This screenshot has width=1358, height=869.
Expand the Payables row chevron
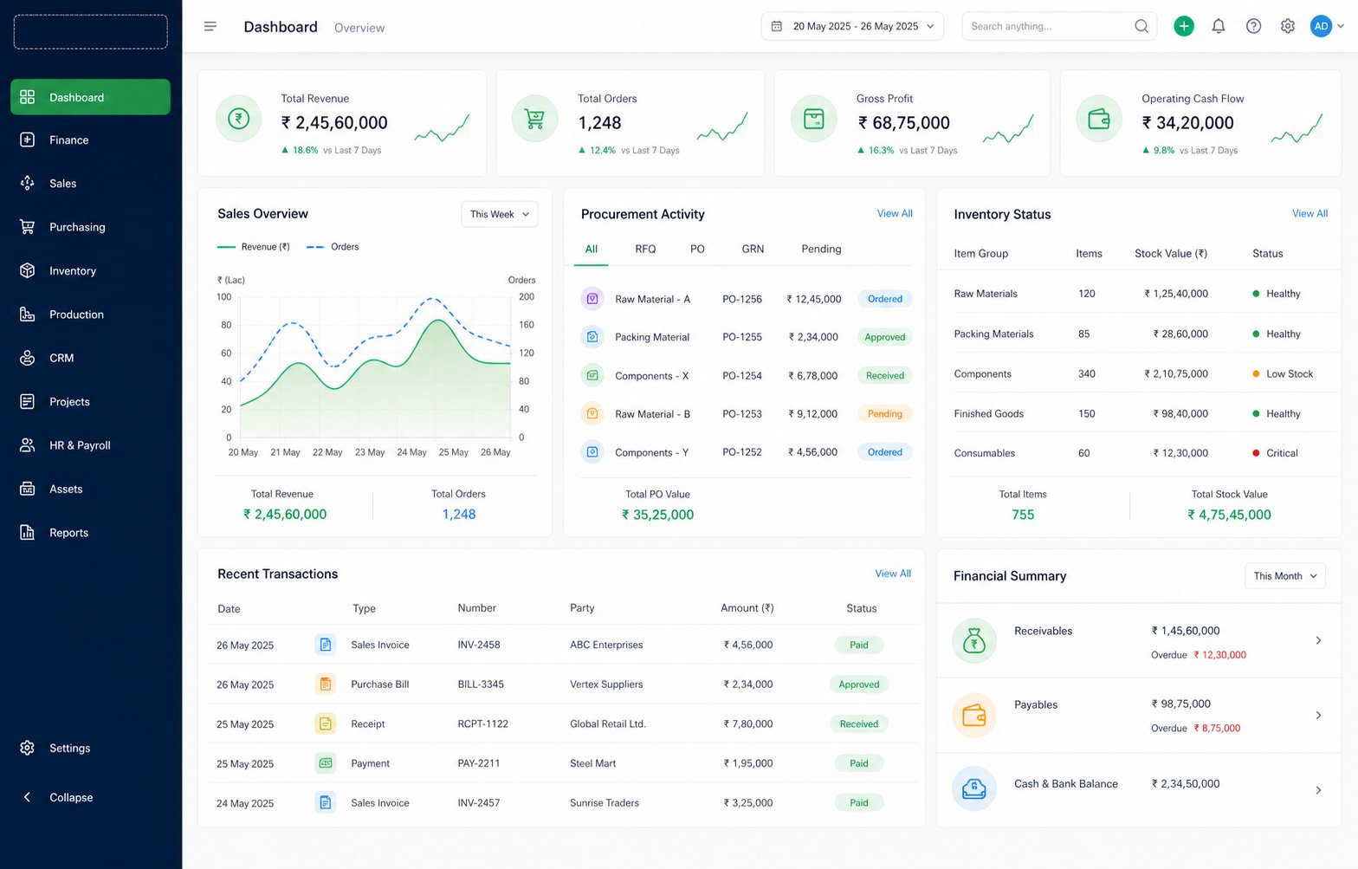[x=1318, y=716]
